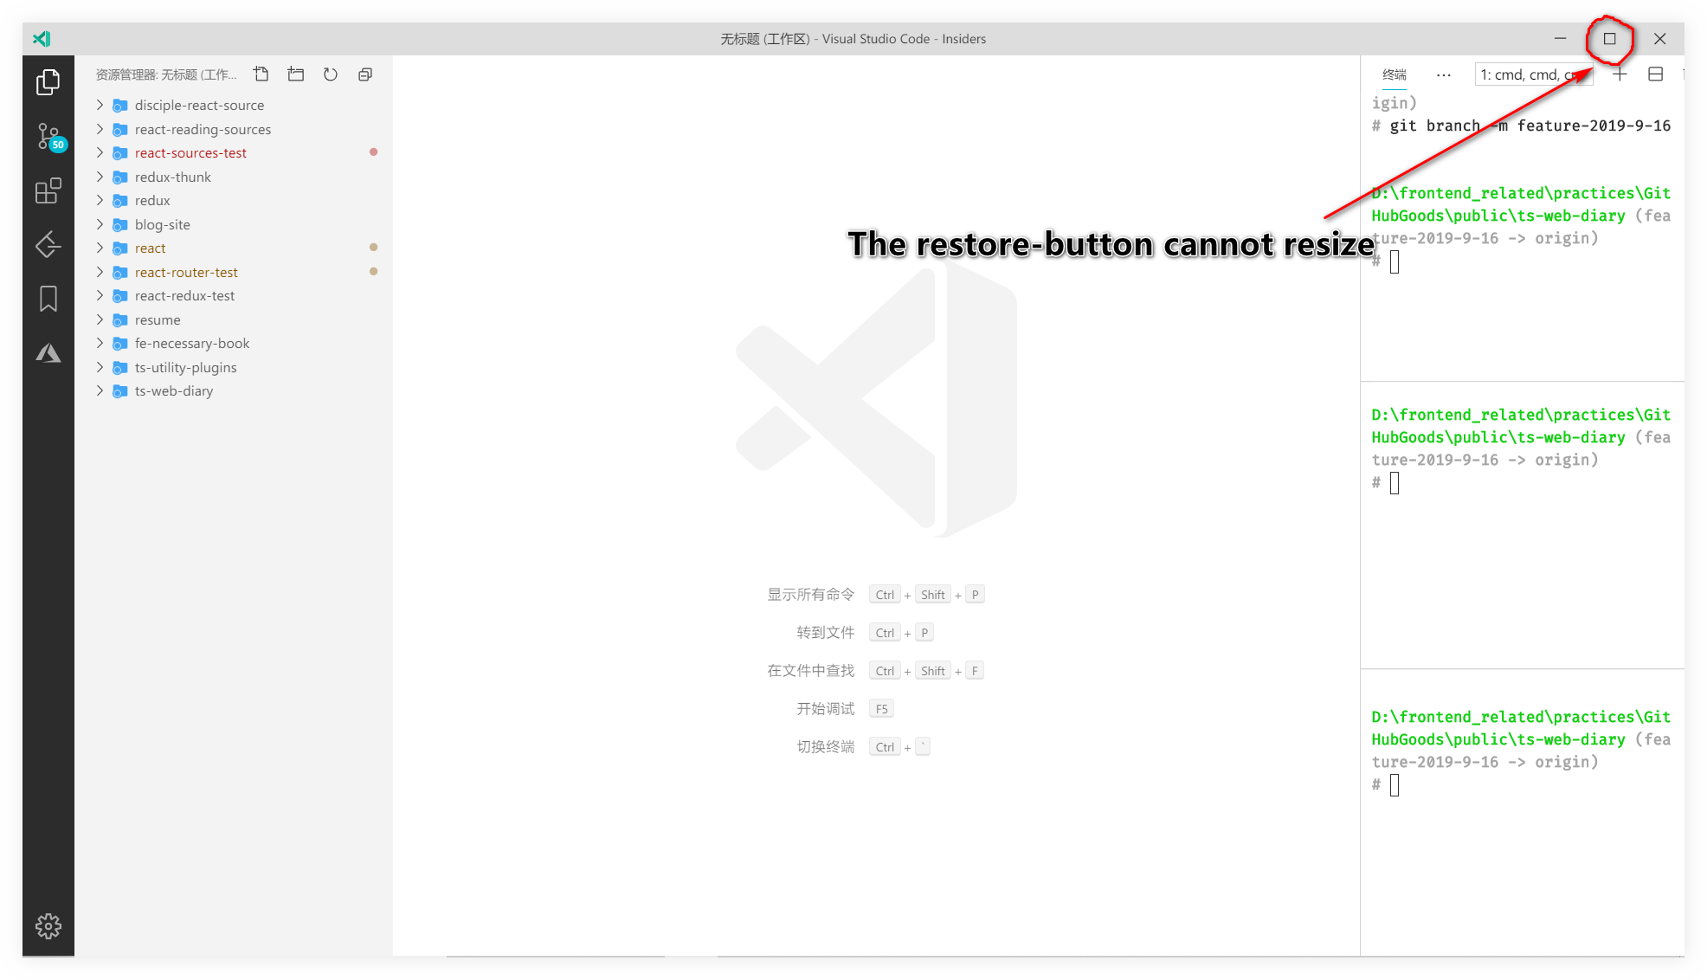
Task: Click the Manage gear icon
Action: (48, 925)
